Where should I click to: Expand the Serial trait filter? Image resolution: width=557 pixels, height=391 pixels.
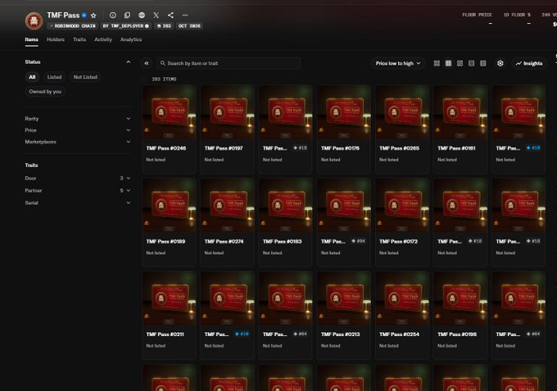click(x=78, y=202)
